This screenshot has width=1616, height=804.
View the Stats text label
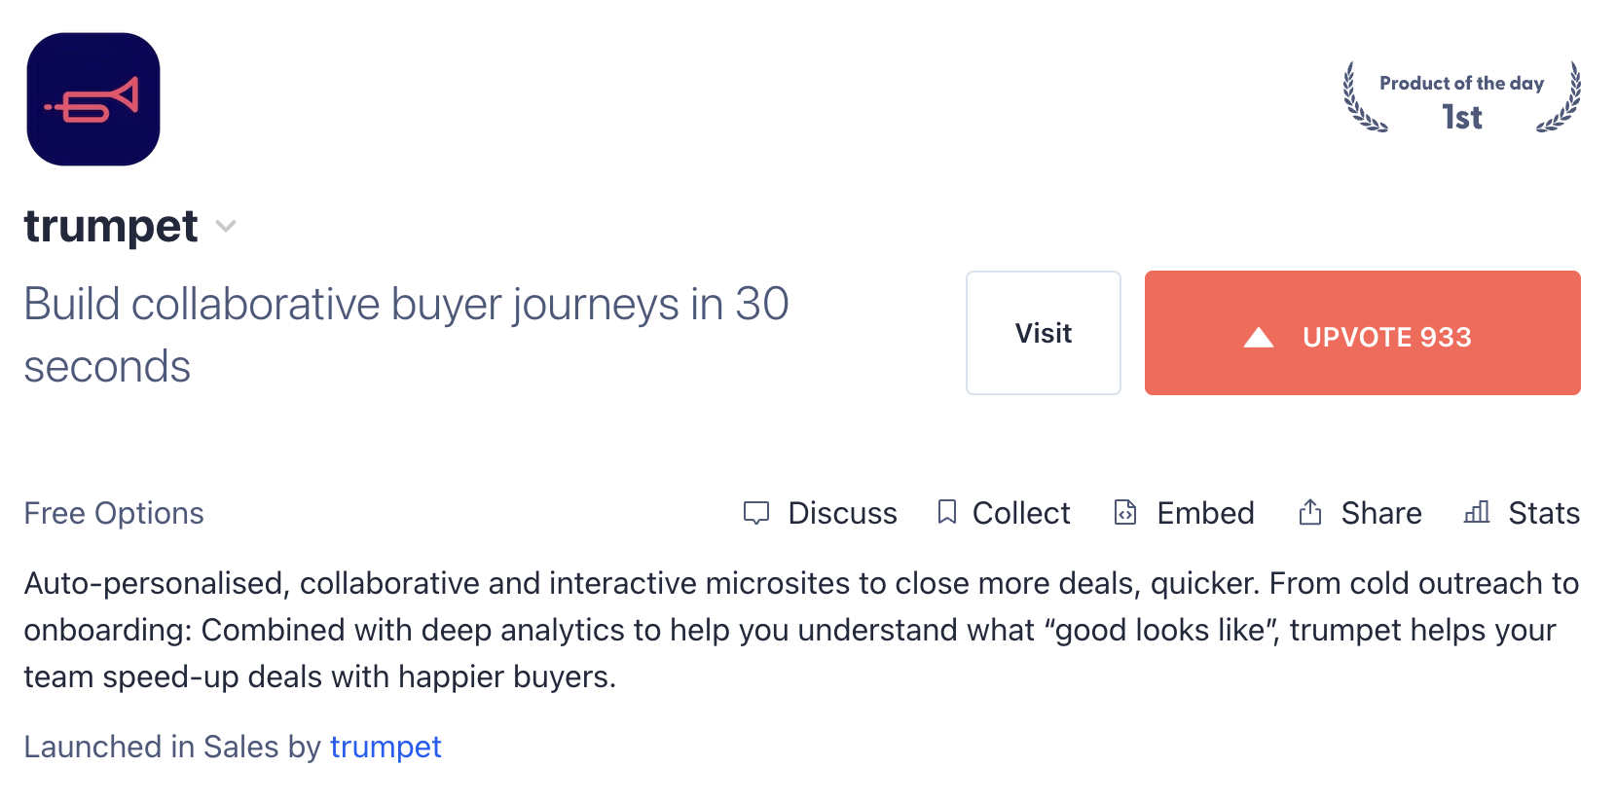pyautogui.click(x=1544, y=513)
